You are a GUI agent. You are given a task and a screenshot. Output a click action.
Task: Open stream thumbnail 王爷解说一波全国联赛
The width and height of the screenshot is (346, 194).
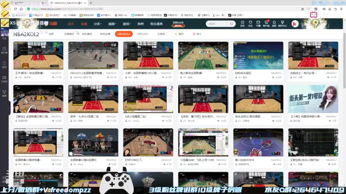click(x=38, y=56)
